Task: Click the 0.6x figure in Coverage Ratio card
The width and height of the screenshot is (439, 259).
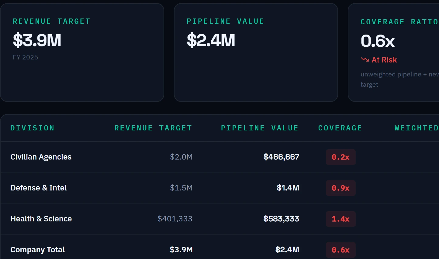Action: (378, 41)
